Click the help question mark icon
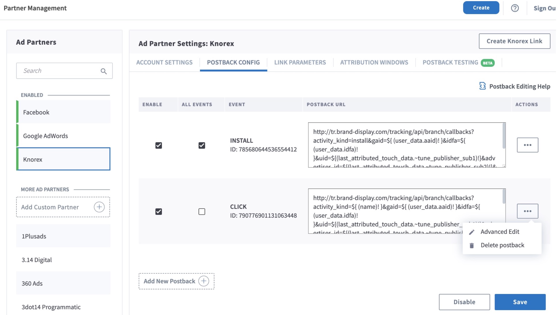Image resolution: width=558 pixels, height=315 pixels. [515, 8]
